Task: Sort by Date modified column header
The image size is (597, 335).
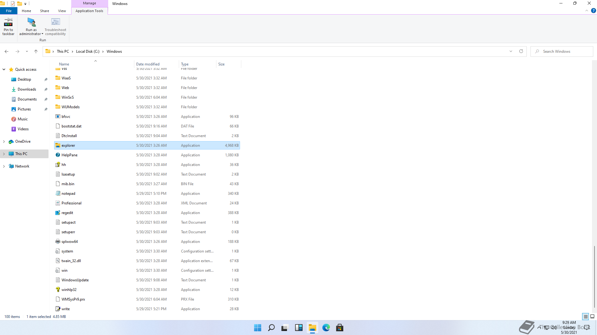Action: coord(148,64)
